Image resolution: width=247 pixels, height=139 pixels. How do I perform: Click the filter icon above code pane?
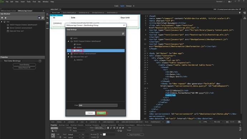point(240,13)
